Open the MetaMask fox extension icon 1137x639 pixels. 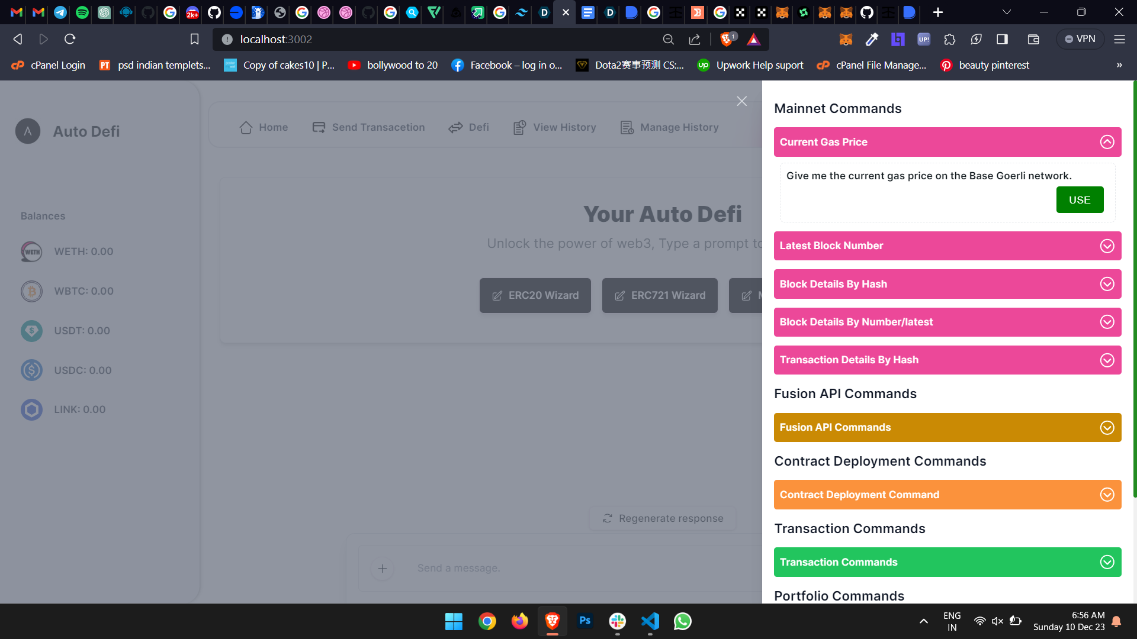click(x=846, y=39)
